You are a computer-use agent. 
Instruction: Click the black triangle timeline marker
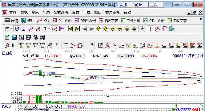(x=108, y=96)
